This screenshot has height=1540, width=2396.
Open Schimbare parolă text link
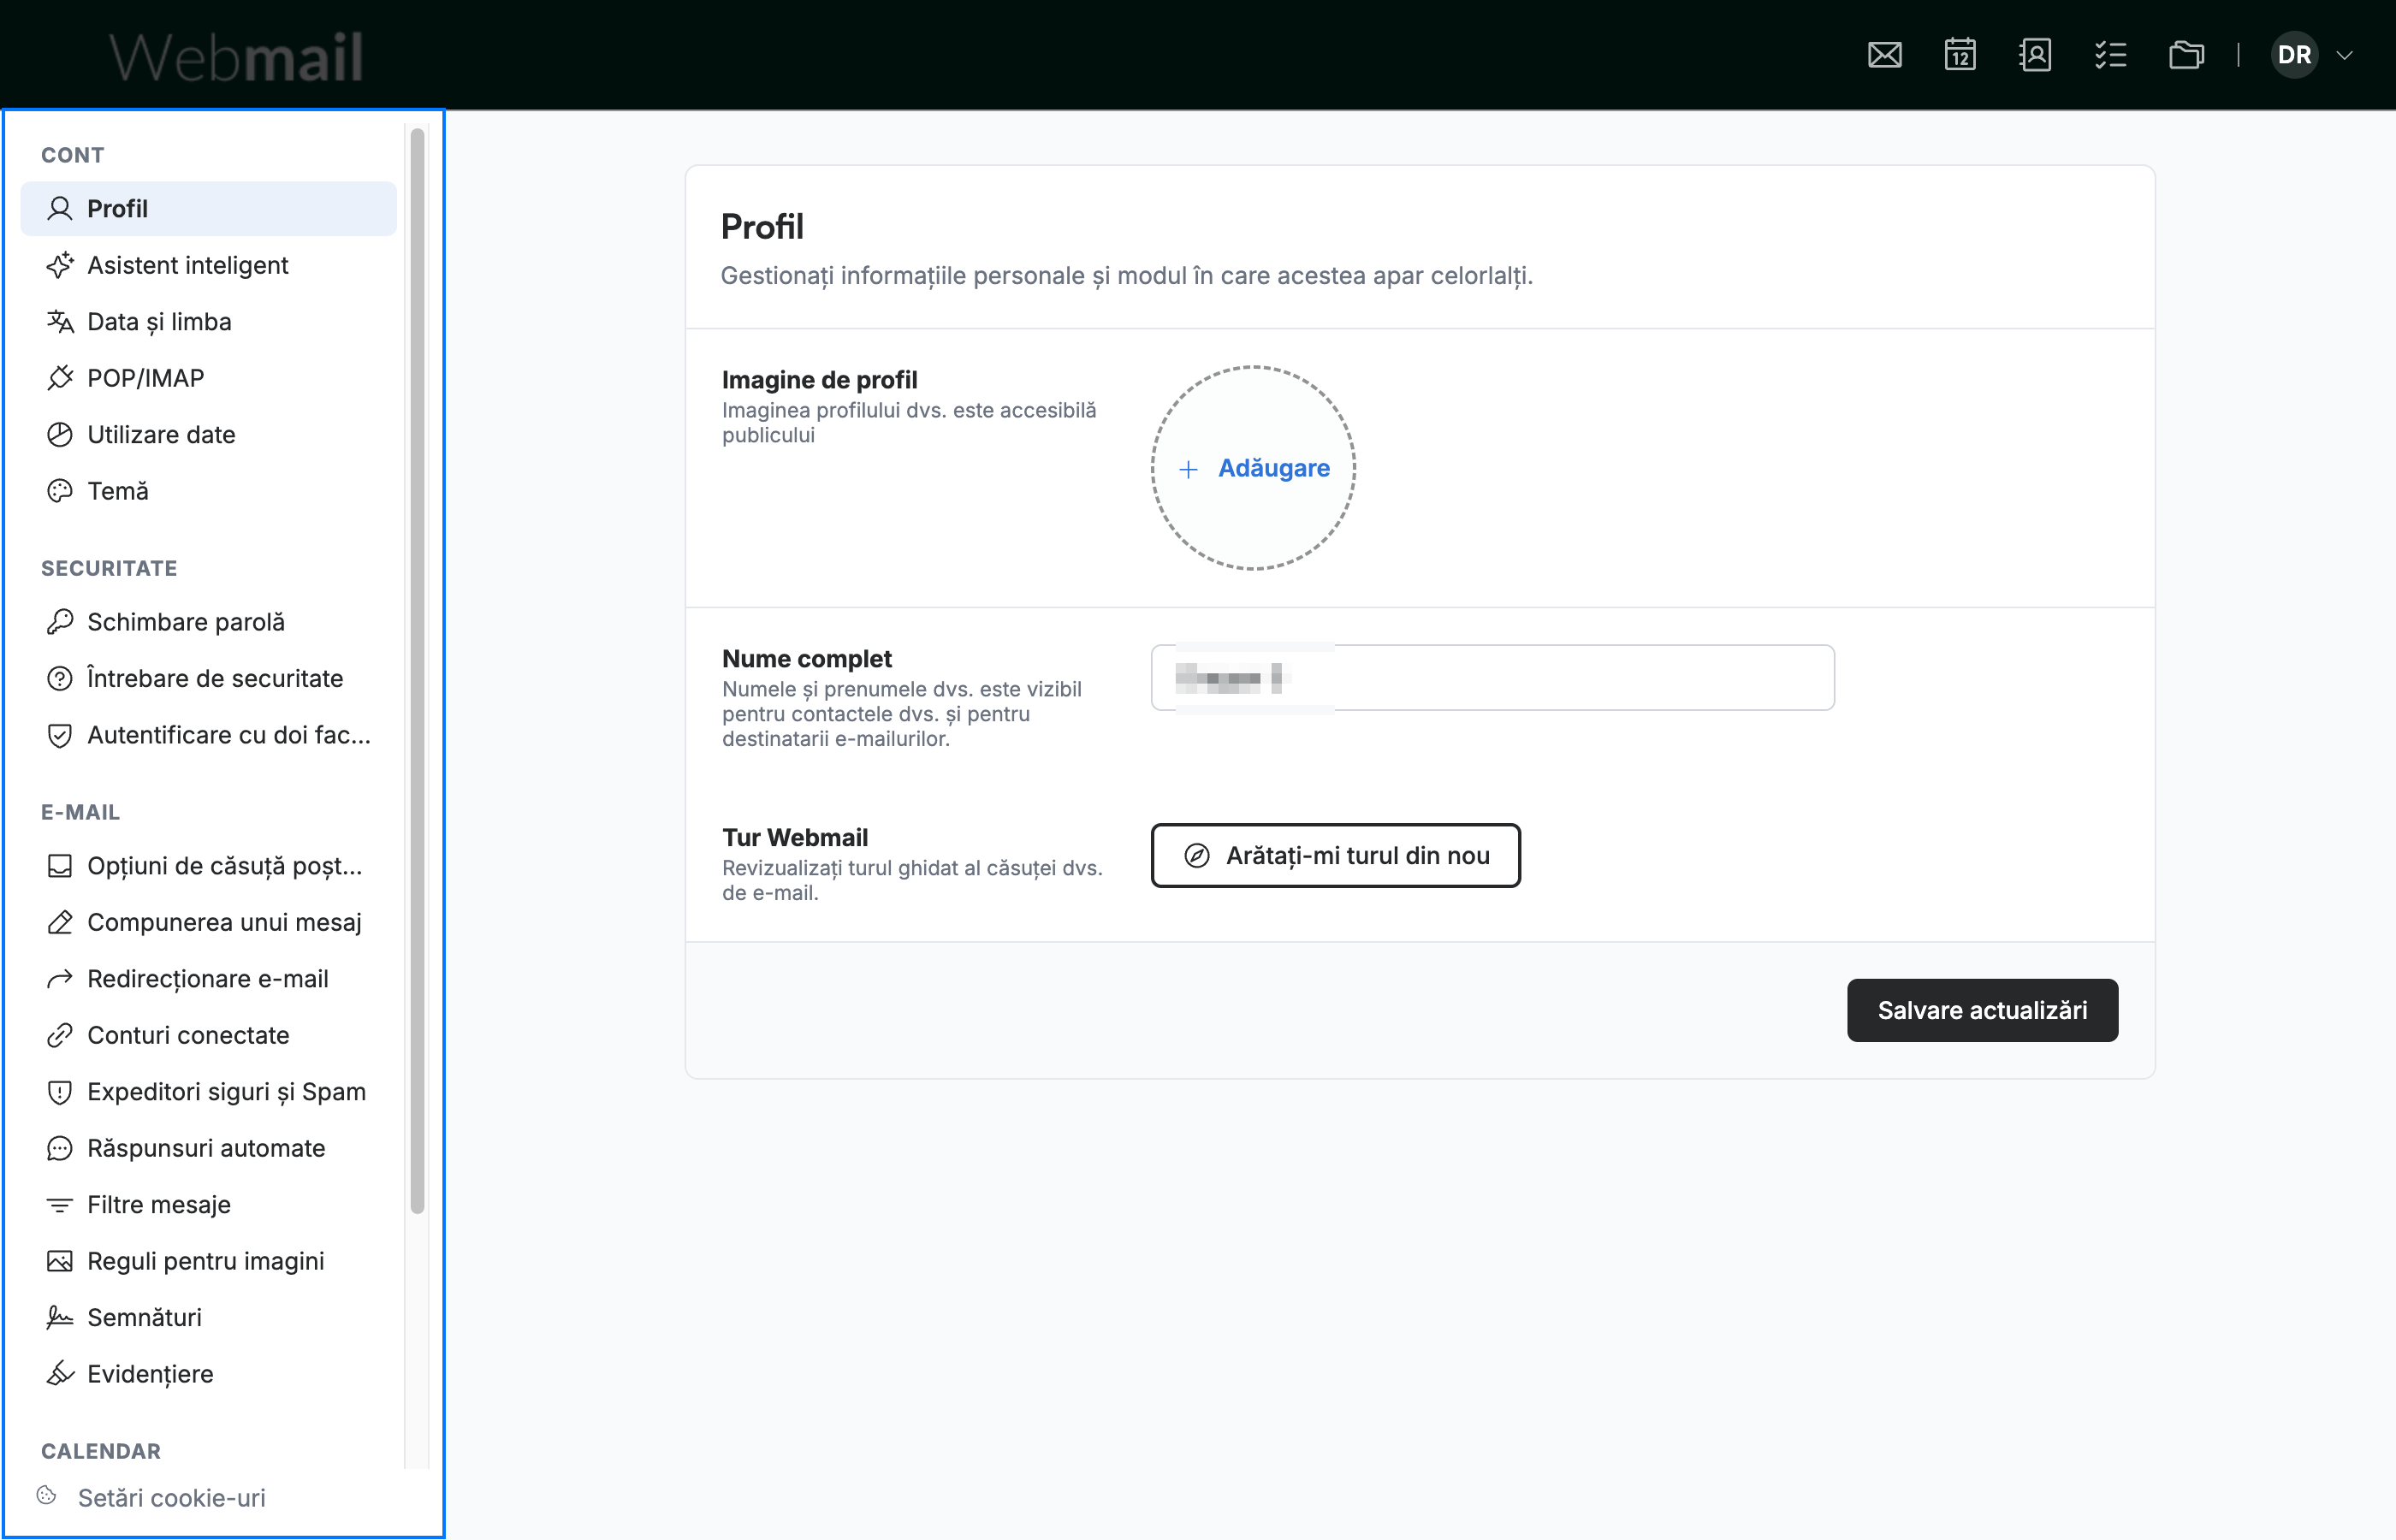[186, 622]
